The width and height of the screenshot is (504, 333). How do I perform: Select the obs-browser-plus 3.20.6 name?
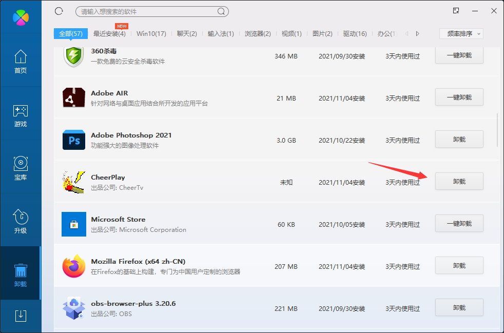tap(133, 304)
